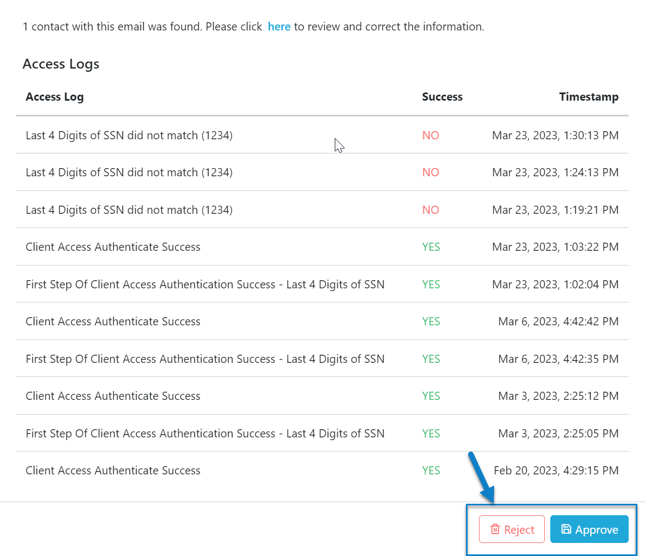Approve the access request
The image size is (645, 556).
589,529
